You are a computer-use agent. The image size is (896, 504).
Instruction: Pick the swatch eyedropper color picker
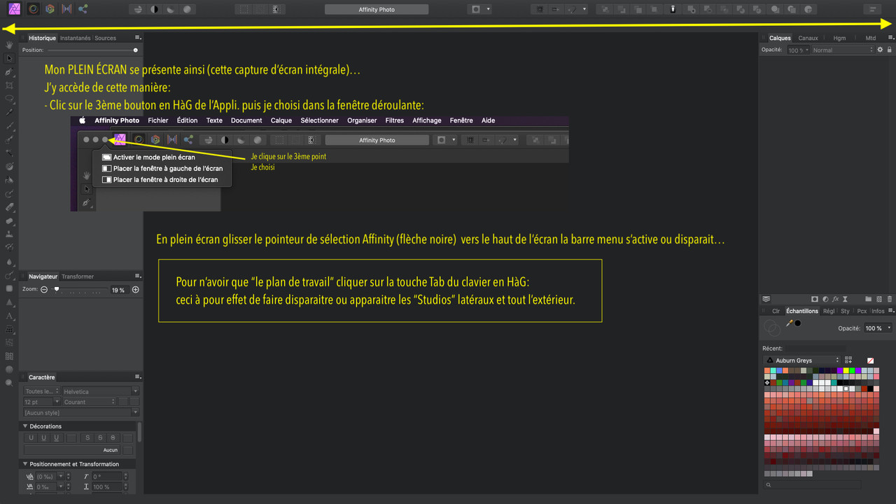click(790, 323)
